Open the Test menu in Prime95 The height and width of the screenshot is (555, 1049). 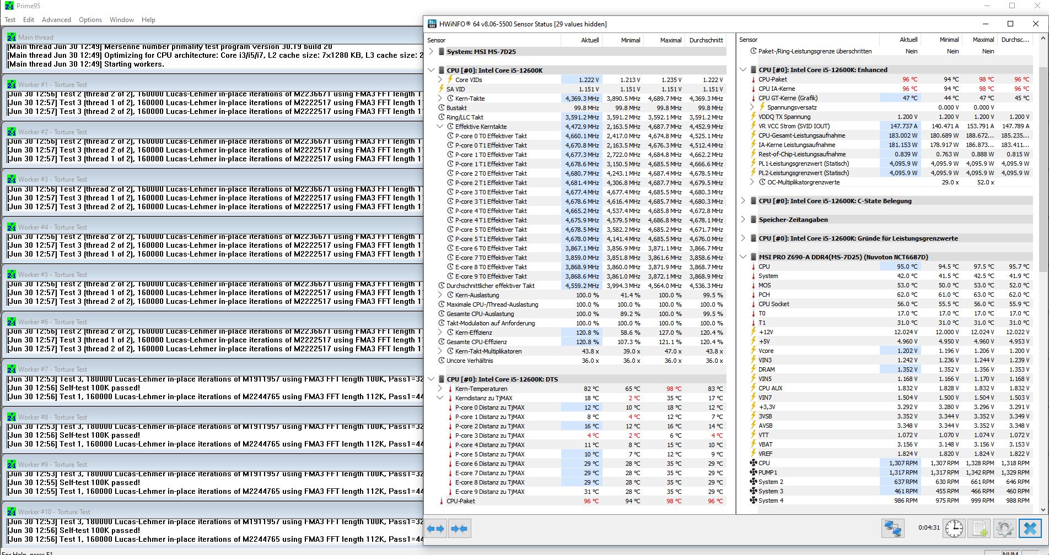pyautogui.click(x=10, y=20)
